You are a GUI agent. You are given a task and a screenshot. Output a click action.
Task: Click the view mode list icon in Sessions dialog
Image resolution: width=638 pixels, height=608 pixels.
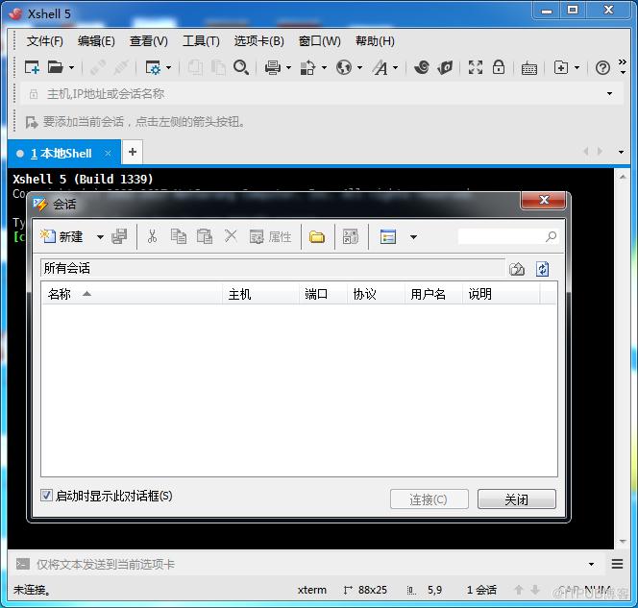388,236
